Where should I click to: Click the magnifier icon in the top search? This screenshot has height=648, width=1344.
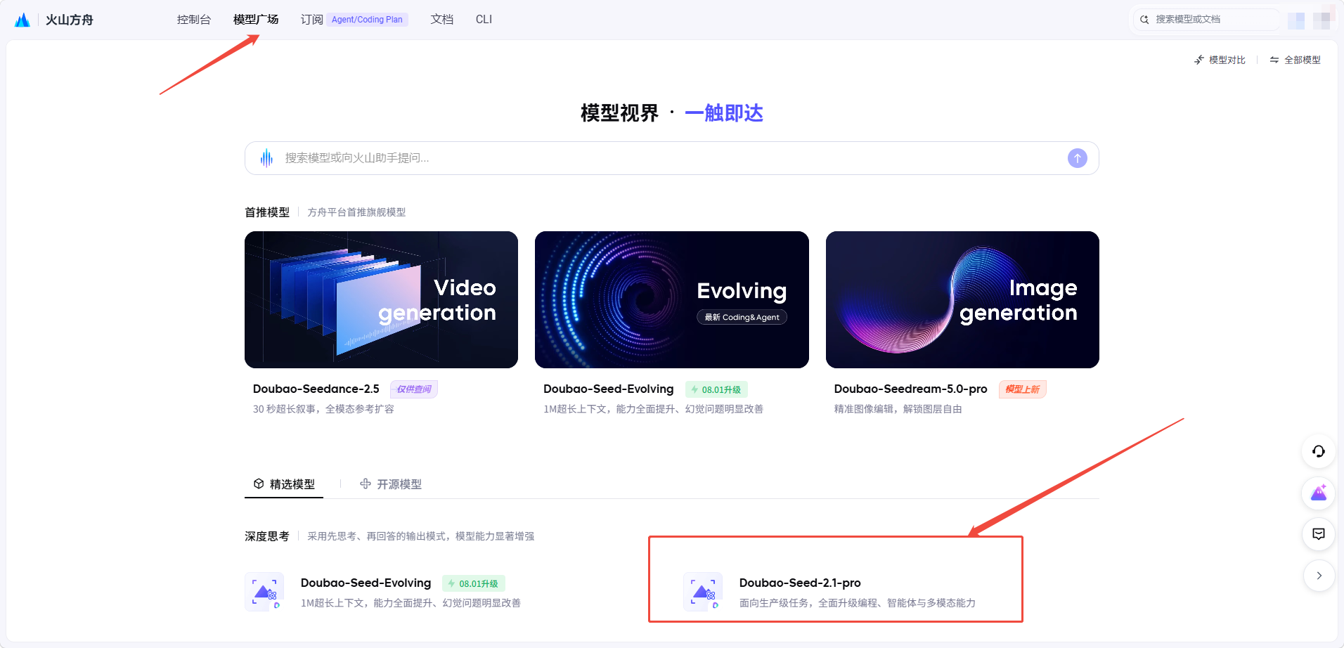tap(1144, 20)
